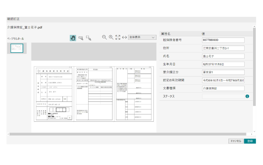Click the zoom out magnifier icon

pos(104,38)
